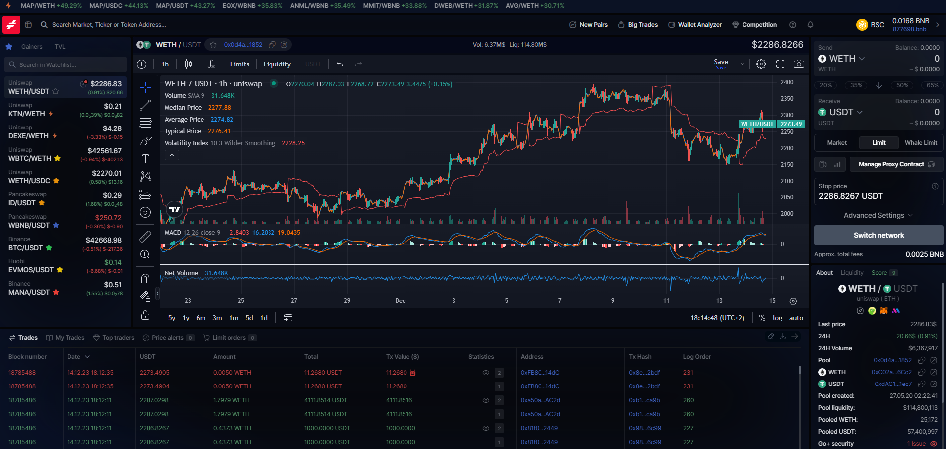This screenshot has height=449, width=946.
Task: Expand the Advanced Settings section
Action: pyautogui.click(x=878, y=215)
